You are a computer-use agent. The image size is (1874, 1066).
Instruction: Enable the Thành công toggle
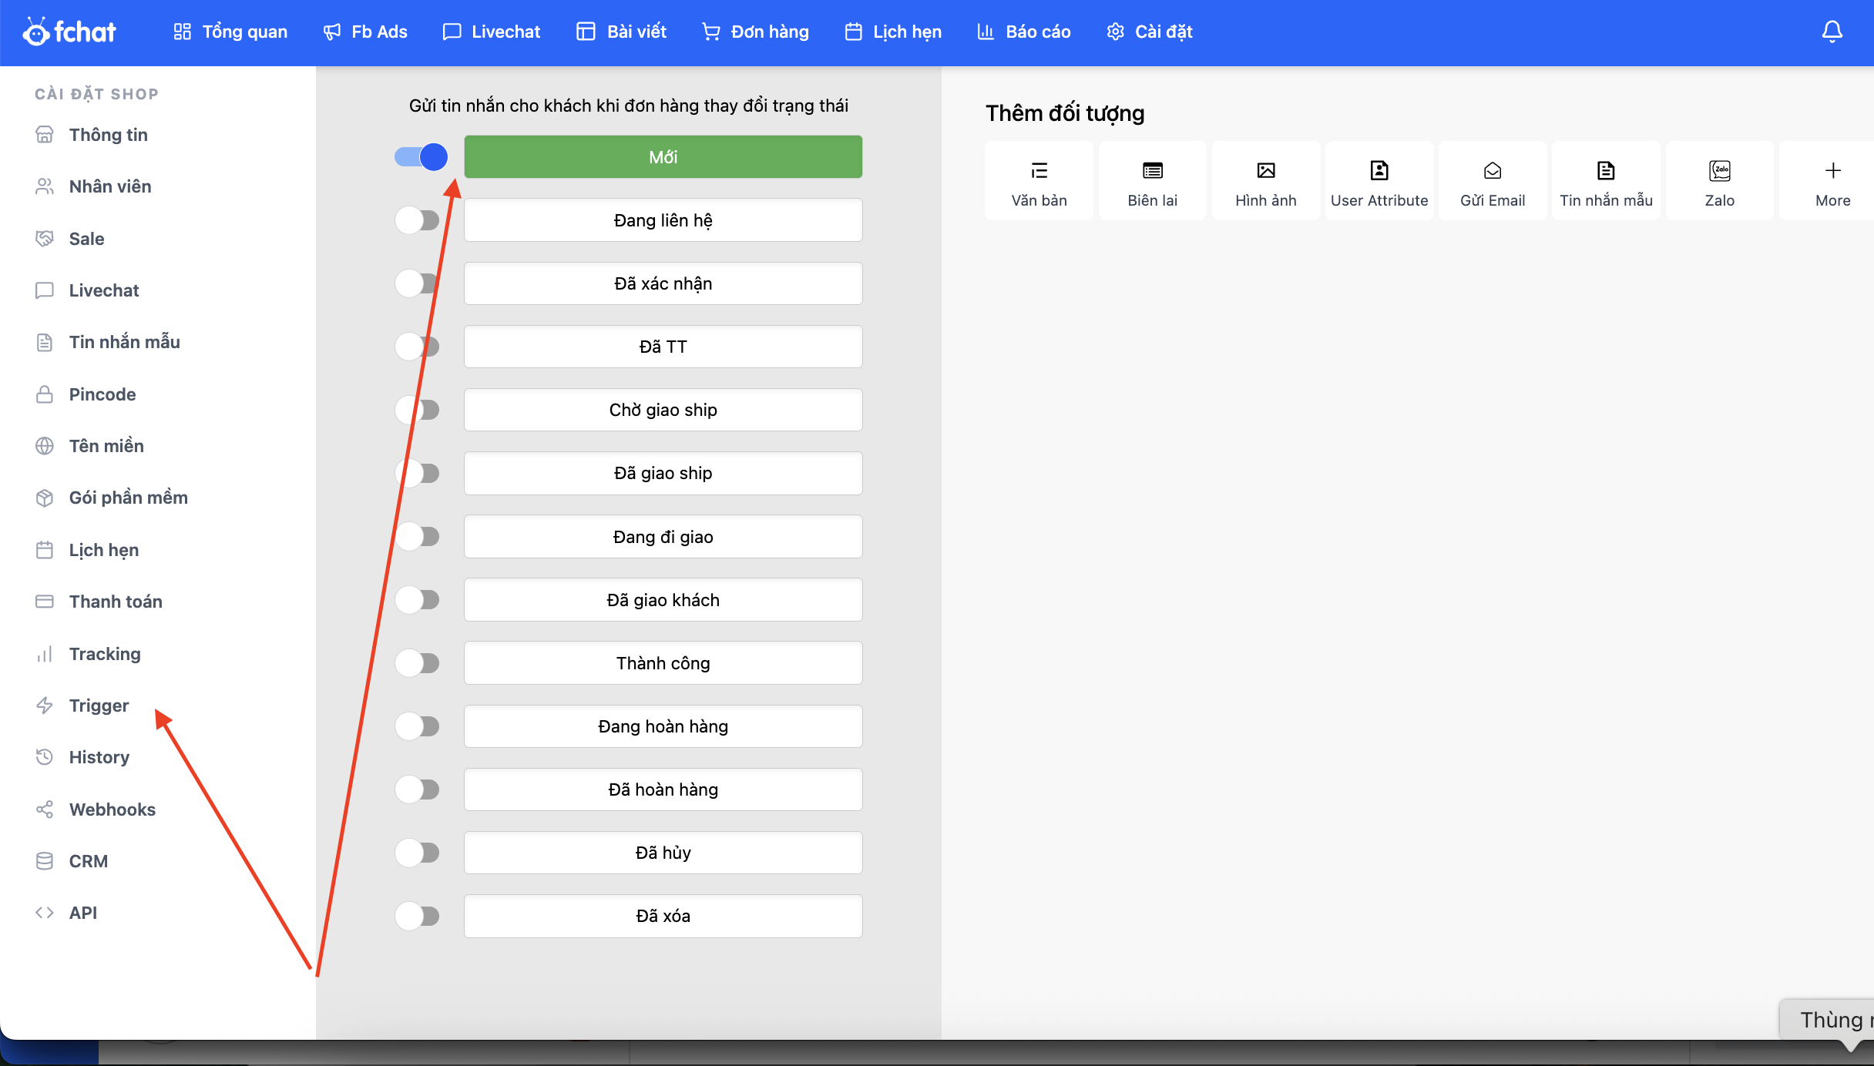pos(418,663)
